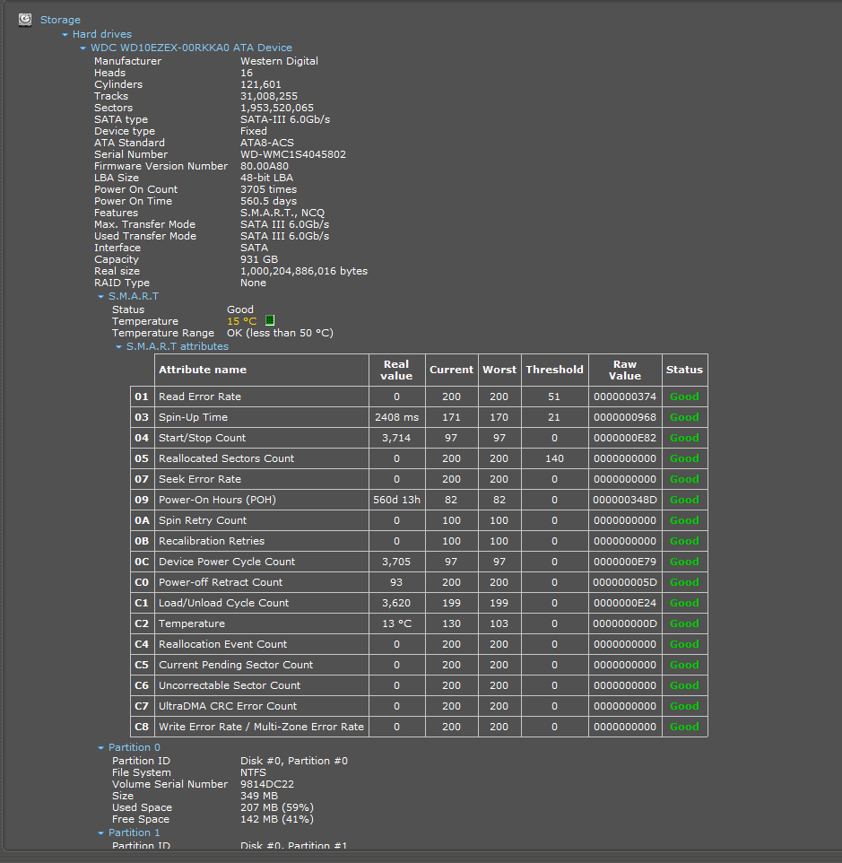842x863 pixels.
Task: Collapse the Hard drives tree node
Action: tap(65, 35)
